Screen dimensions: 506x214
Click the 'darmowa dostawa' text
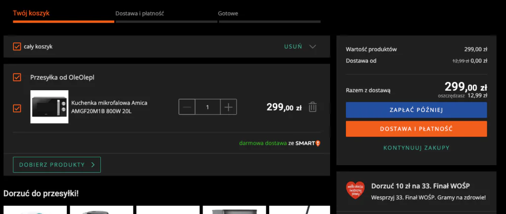pyautogui.click(x=263, y=143)
